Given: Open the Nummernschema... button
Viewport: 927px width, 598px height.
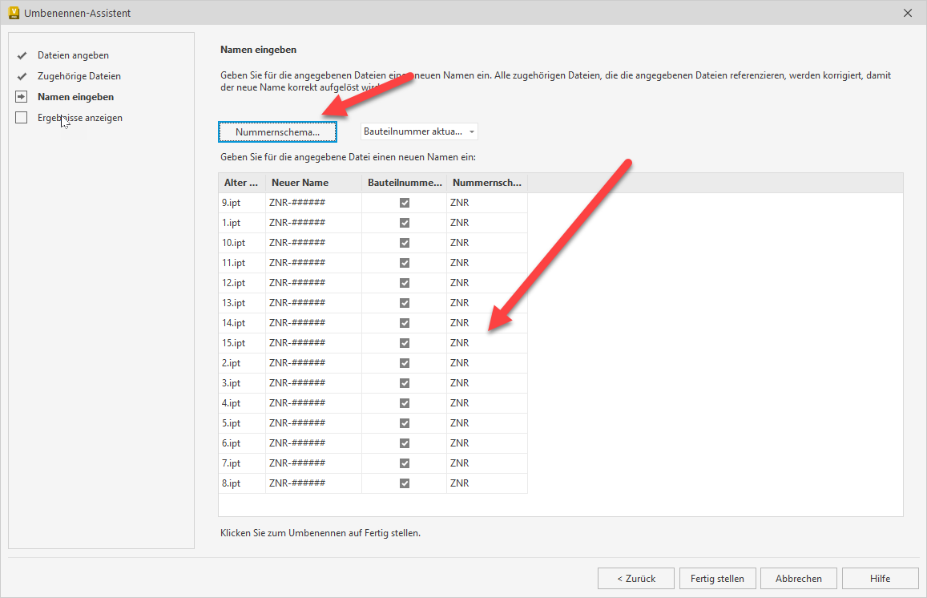Looking at the screenshot, I should (277, 131).
